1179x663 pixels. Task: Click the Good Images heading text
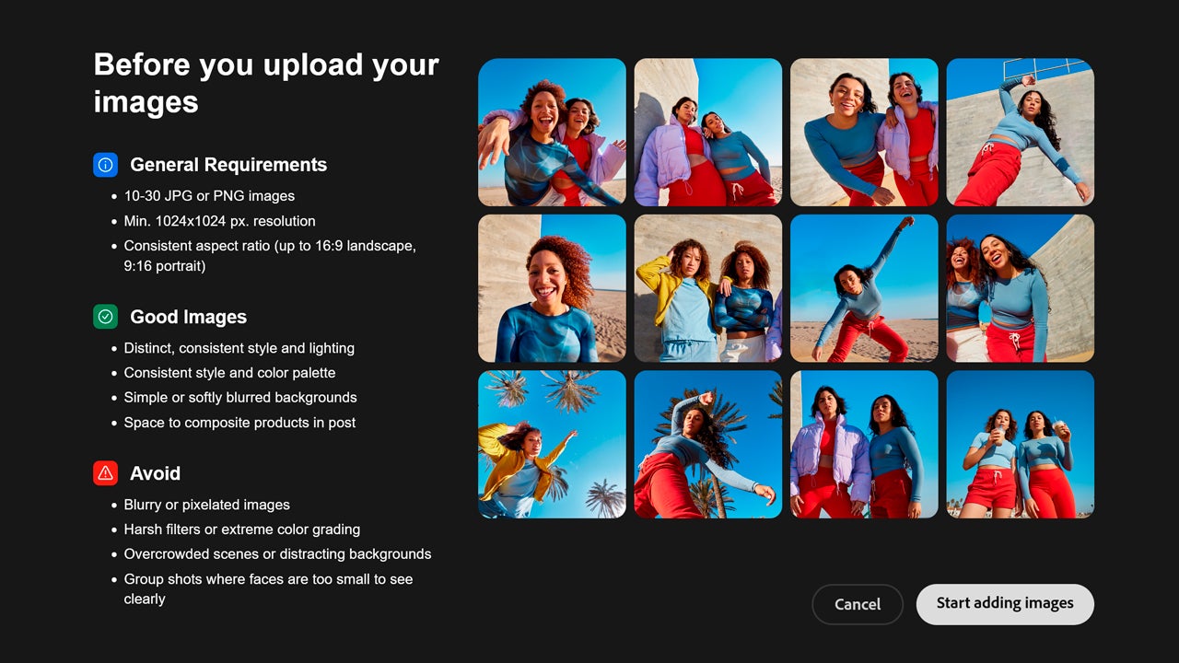189,317
